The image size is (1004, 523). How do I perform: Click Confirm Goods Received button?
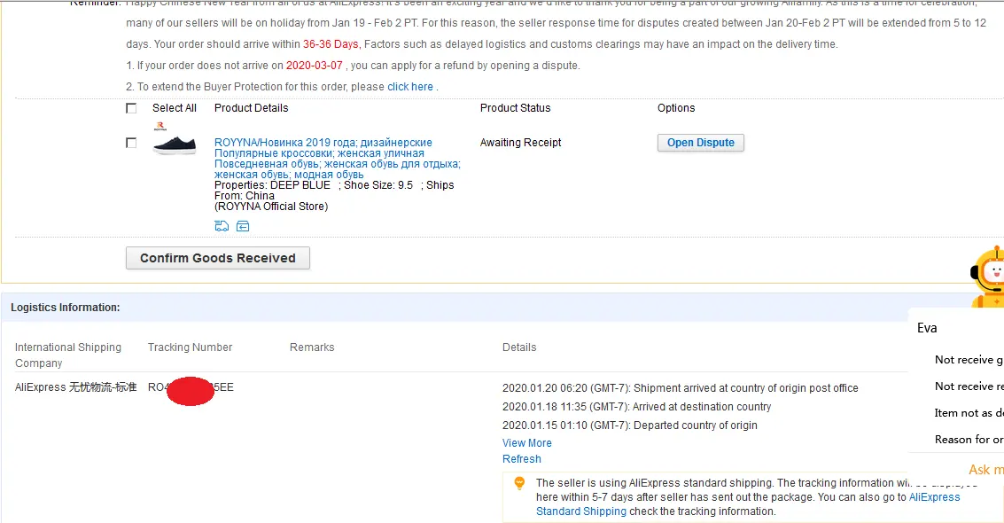pyautogui.click(x=218, y=258)
